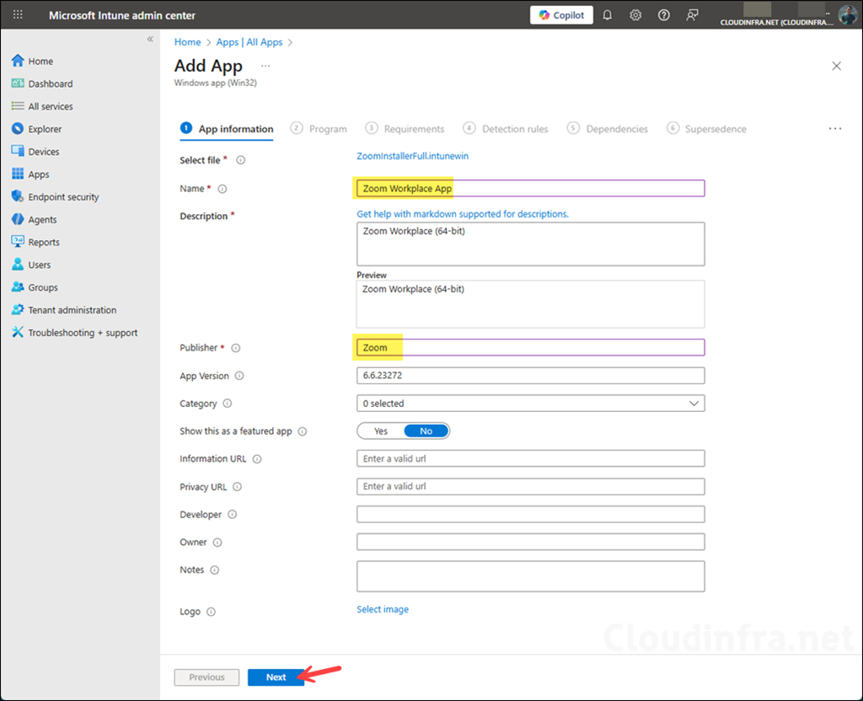Viewport: 863px width, 701px height.
Task: Close the Add App pane
Action: click(x=836, y=66)
